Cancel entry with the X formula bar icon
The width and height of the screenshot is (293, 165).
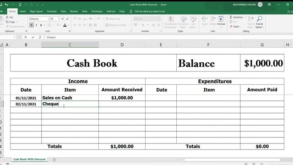click(x=26, y=37)
